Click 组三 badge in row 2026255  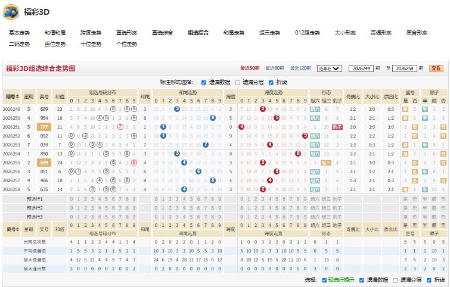point(326,163)
